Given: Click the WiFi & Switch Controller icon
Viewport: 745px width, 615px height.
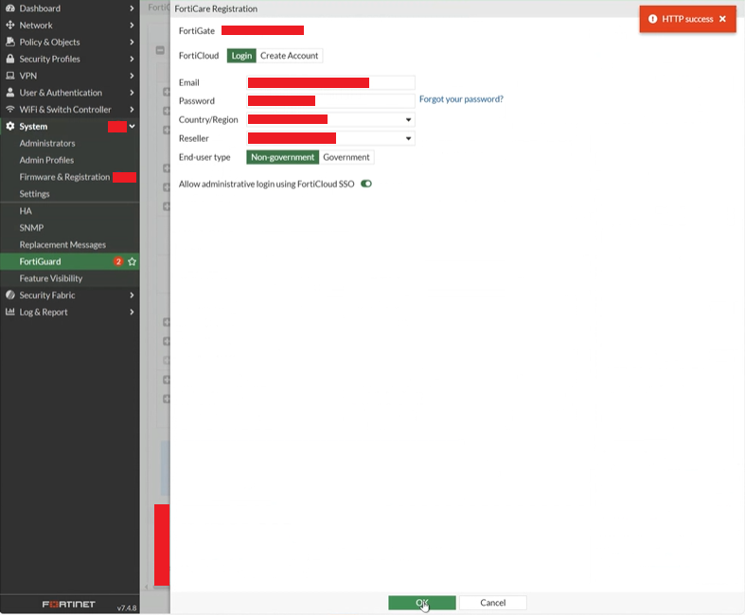Looking at the screenshot, I should pos(10,109).
